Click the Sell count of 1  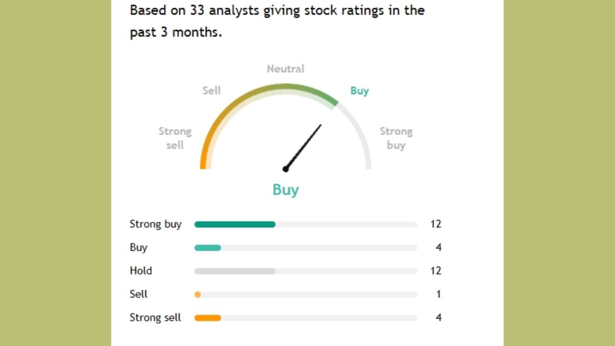(438, 294)
